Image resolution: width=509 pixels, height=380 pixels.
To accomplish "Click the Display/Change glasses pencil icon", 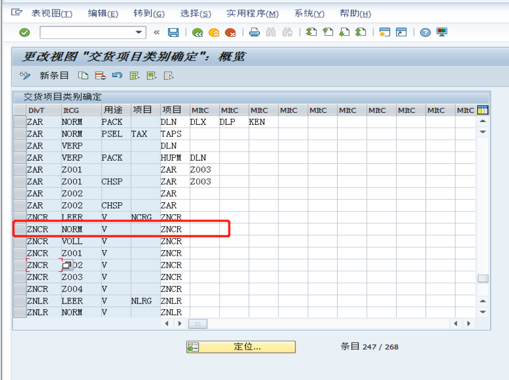I will point(25,76).
